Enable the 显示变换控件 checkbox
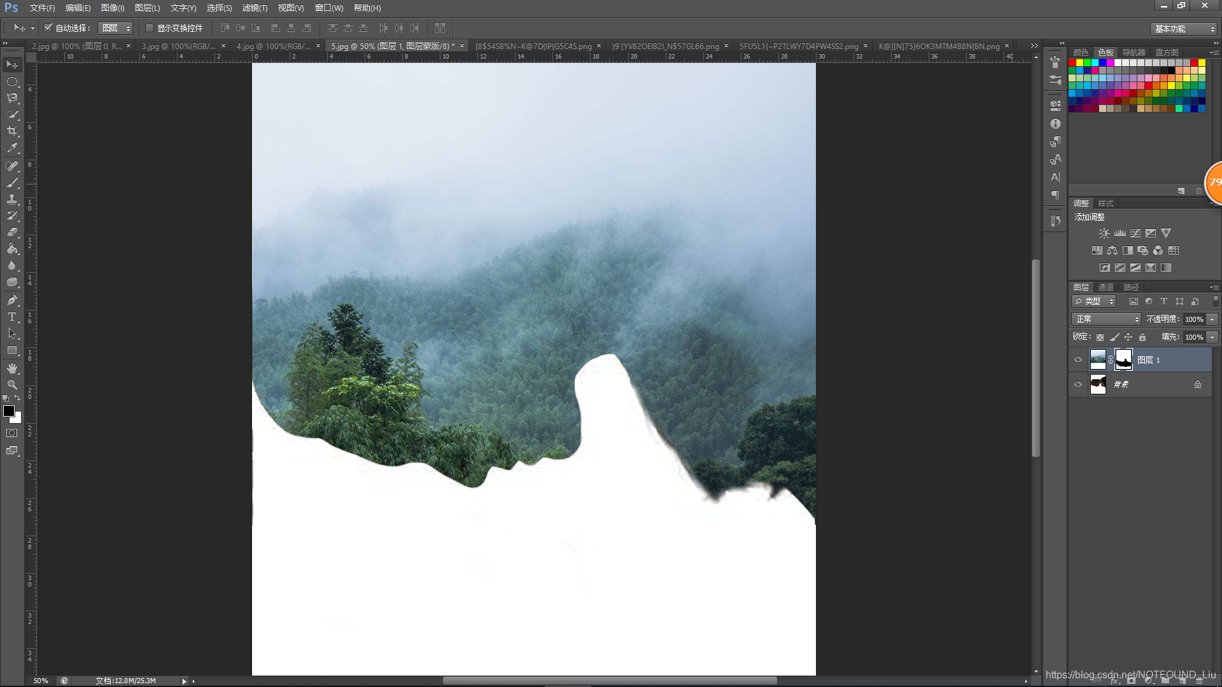 tap(150, 28)
